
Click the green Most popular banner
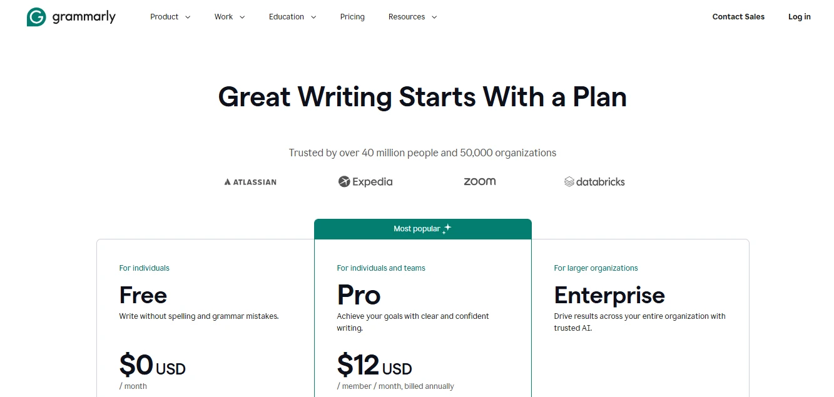pos(423,229)
